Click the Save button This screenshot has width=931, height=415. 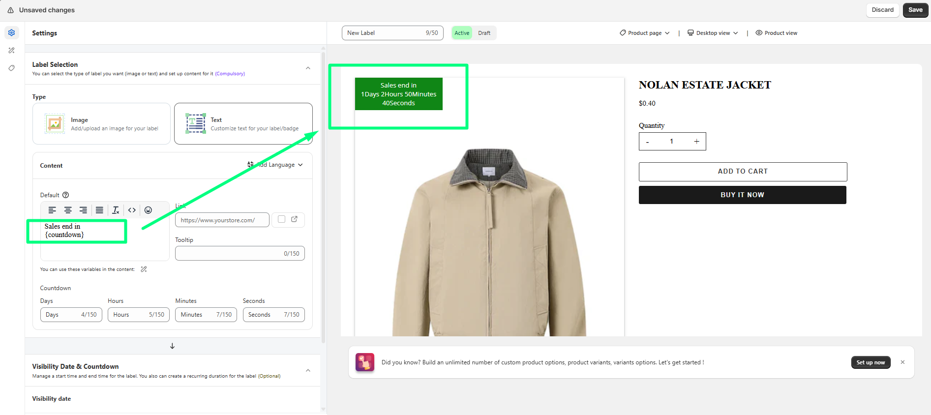915,10
